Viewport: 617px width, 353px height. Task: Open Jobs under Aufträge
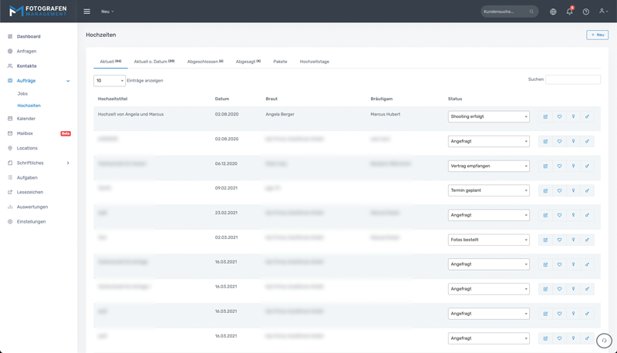point(22,93)
